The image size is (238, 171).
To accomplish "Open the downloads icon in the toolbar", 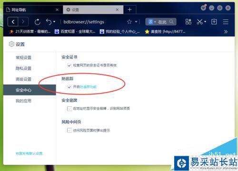I will 214,21.
